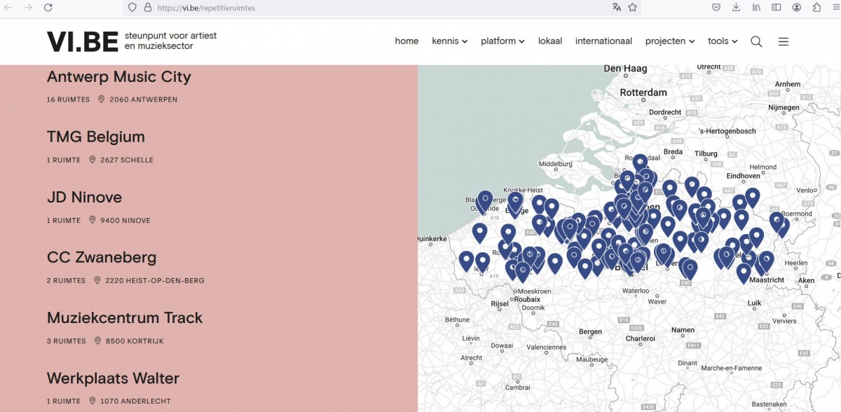Open the JD Ninove listing
The height and width of the screenshot is (412, 841).
pyautogui.click(x=84, y=197)
